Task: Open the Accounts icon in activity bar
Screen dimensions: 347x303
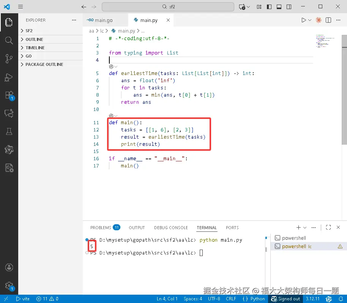Action: click(x=9, y=267)
